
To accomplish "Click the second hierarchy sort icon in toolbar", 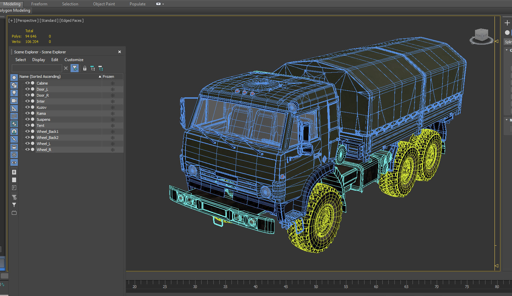I will click(100, 68).
